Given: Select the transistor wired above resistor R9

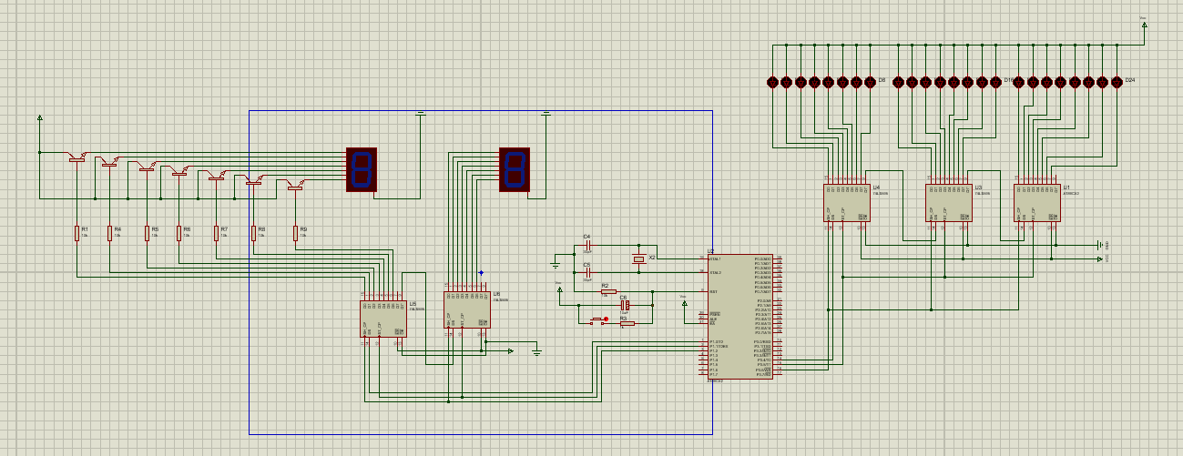Looking at the screenshot, I should click(x=296, y=186).
